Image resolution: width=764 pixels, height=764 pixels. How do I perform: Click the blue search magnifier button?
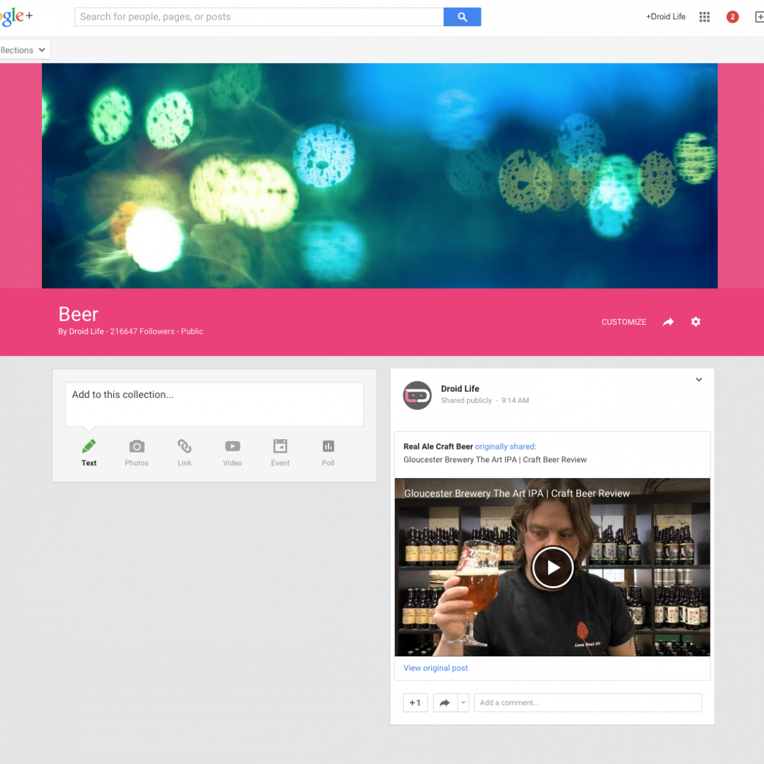tap(462, 17)
